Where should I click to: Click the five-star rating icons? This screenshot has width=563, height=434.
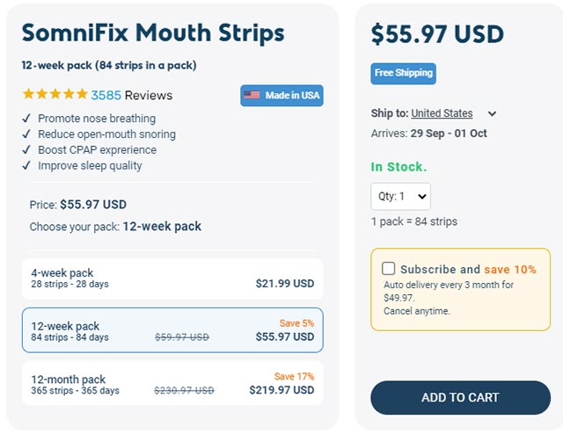pyautogui.click(x=55, y=94)
